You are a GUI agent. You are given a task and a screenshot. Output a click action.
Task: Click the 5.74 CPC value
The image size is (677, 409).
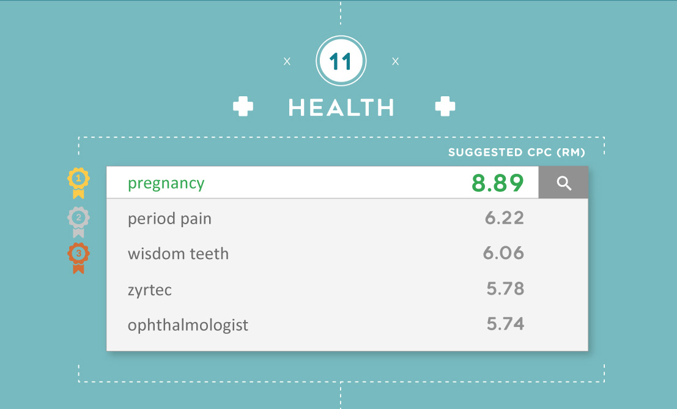pos(505,324)
